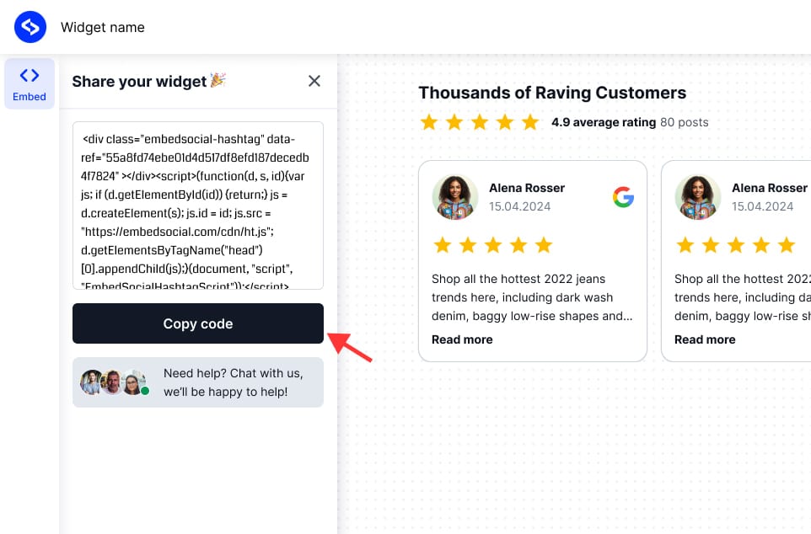811x534 pixels.
Task: Click Read more on the second review card
Action: click(705, 339)
